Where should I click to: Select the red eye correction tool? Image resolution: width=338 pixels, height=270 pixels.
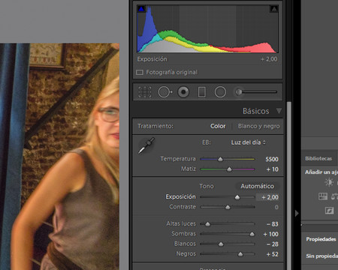(x=183, y=92)
